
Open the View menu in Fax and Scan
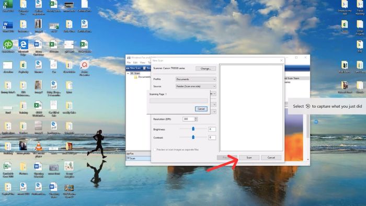click(x=143, y=63)
